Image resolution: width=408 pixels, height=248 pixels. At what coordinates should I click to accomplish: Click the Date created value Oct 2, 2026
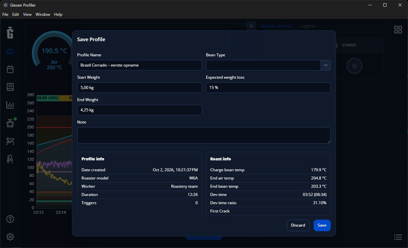(175, 170)
